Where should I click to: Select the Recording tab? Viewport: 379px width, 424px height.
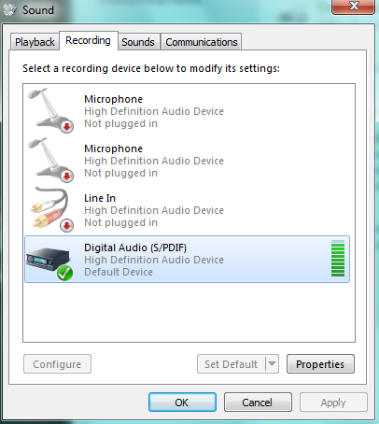88,40
